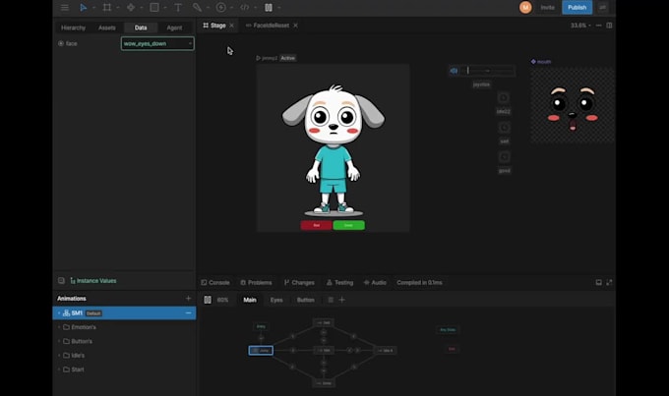The height and width of the screenshot is (396, 669).
Task: Click the Instance Values link
Action: coord(93,281)
